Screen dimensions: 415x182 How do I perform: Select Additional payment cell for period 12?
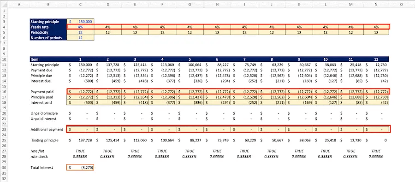pyautogui.click(x=376, y=129)
